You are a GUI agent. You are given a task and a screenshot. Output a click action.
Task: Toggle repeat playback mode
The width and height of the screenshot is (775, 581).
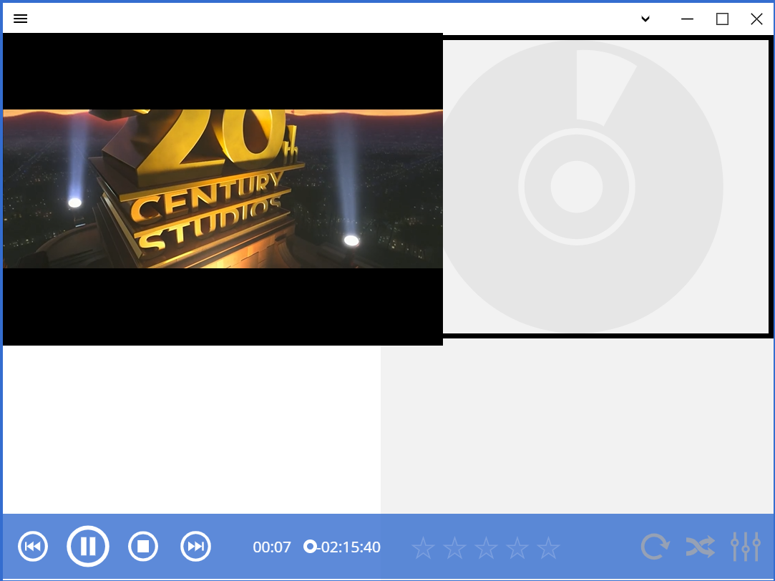tap(655, 547)
